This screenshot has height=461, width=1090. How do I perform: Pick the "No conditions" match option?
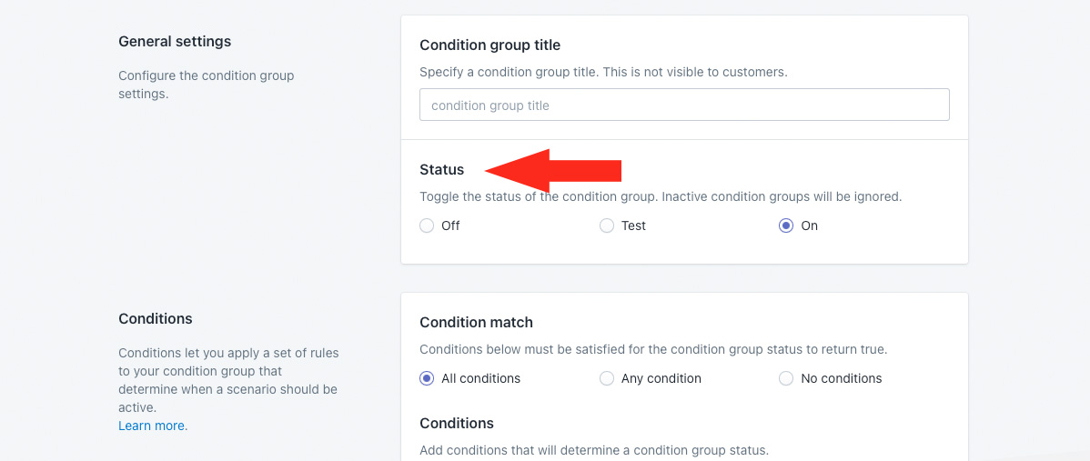click(x=786, y=378)
